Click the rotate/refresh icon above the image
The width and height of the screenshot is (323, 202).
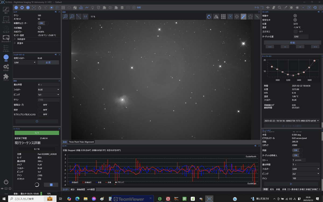[209, 17]
